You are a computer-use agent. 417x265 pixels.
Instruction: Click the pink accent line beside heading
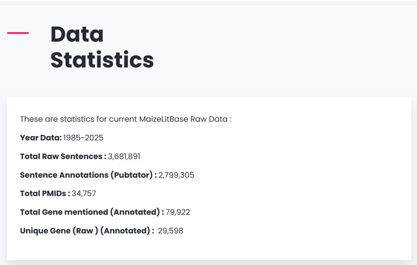[18, 33]
